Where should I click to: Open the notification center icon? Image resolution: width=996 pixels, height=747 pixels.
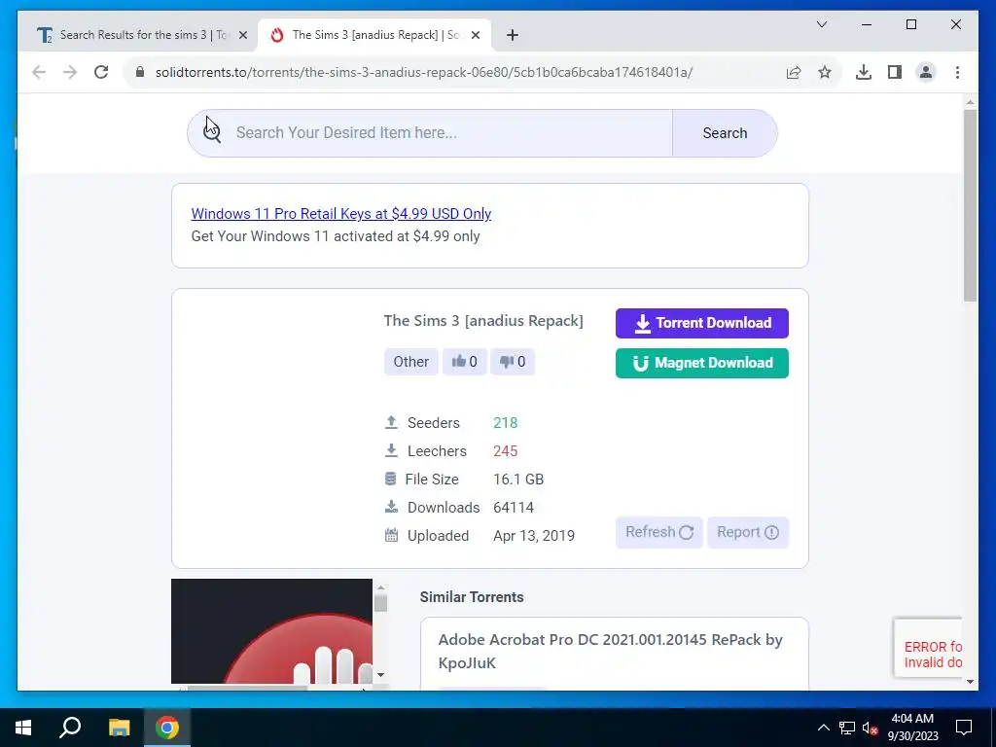pyautogui.click(x=964, y=728)
